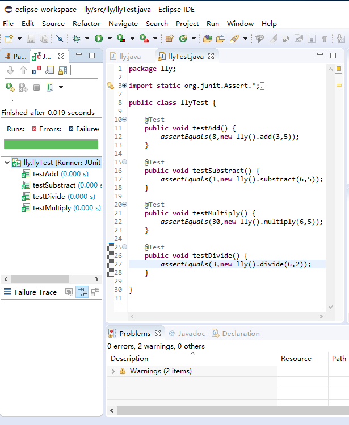Click the green JUnit progress bar

tap(51, 144)
